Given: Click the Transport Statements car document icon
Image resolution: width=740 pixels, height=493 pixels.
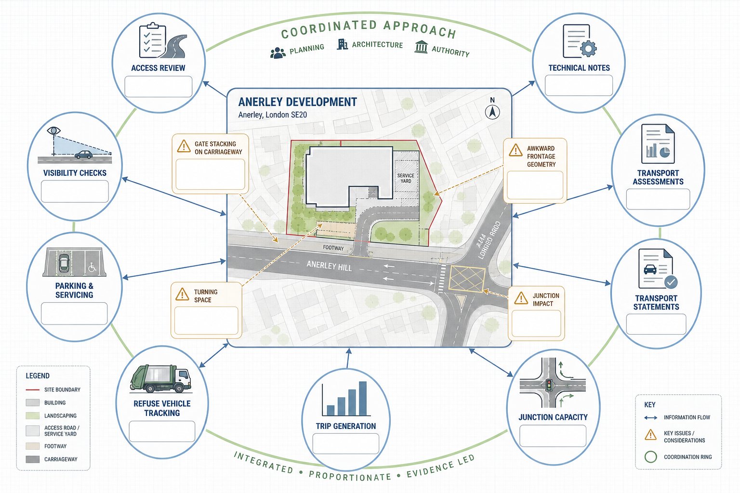Looking at the screenshot, I should pyautogui.click(x=658, y=269).
